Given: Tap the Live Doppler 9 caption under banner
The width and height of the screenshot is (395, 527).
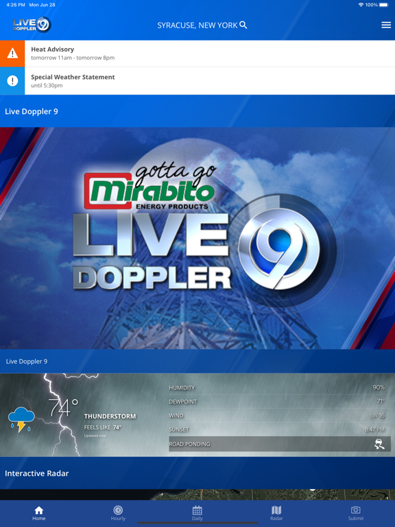Looking at the screenshot, I should click(27, 362).
